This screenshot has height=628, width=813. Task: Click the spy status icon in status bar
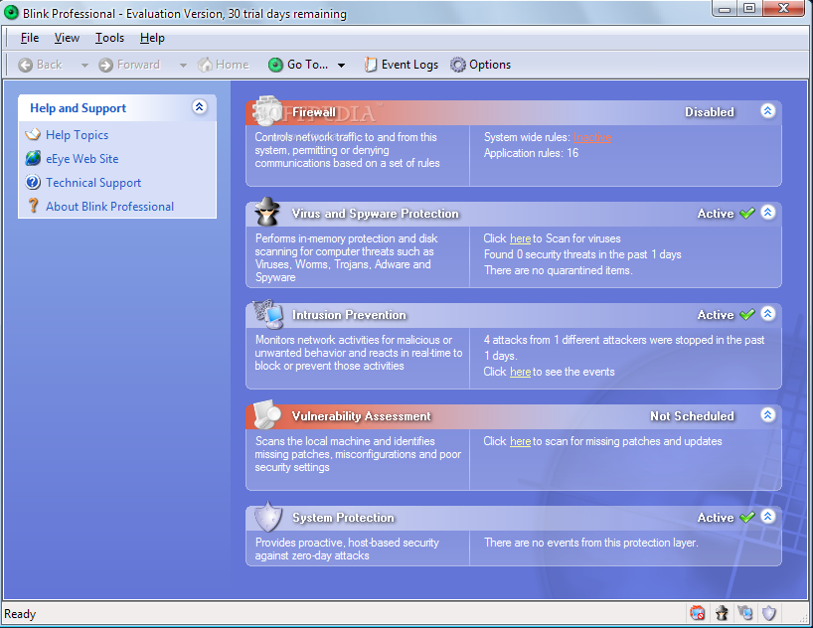[722, 613]
